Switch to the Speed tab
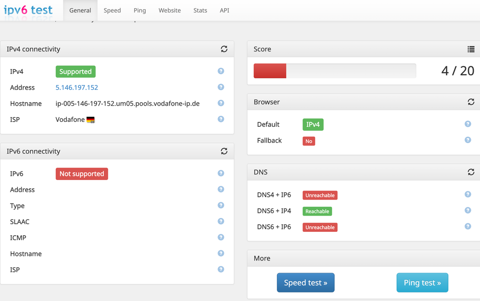 [x=112, y=11]
